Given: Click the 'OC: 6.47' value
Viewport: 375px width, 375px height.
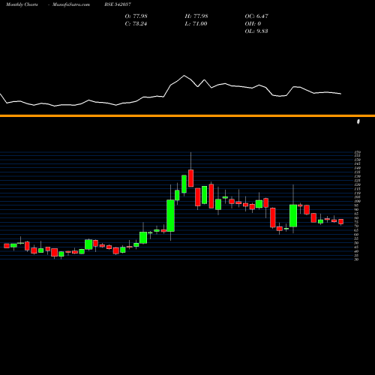Looking at the screenshot, I should point(256,16).
